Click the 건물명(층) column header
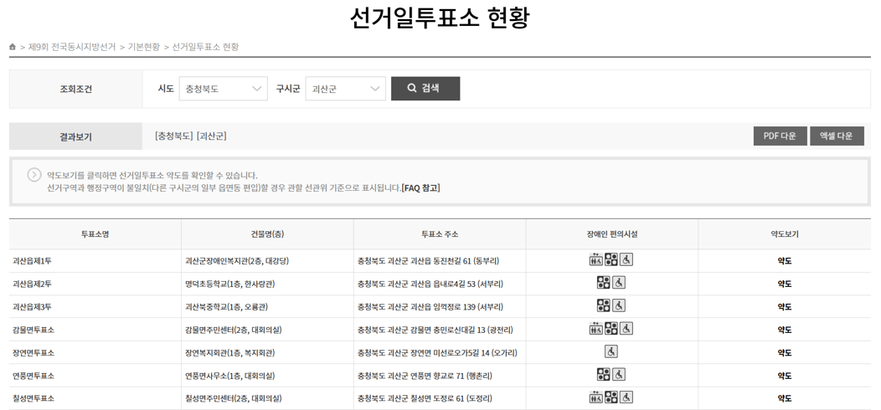This screenshot has height=410, width=881. (x=267, y=235)
